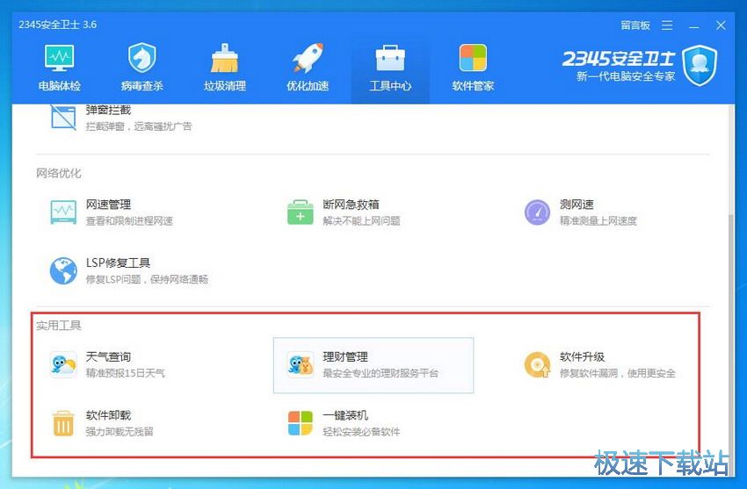Screen dimensions: 747x489
Task: Click description 拦截弹窗，远离骚扰广告
Action: pos(139,126)
